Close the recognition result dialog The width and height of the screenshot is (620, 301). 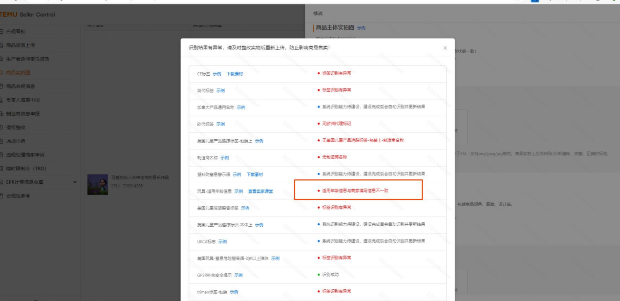445,48
